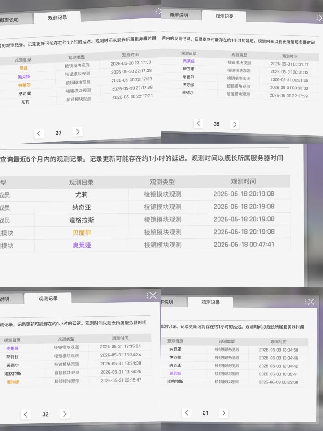Click the left arrow beside page 35
Viewport: 323px width, 431px height.
[198, 123]
